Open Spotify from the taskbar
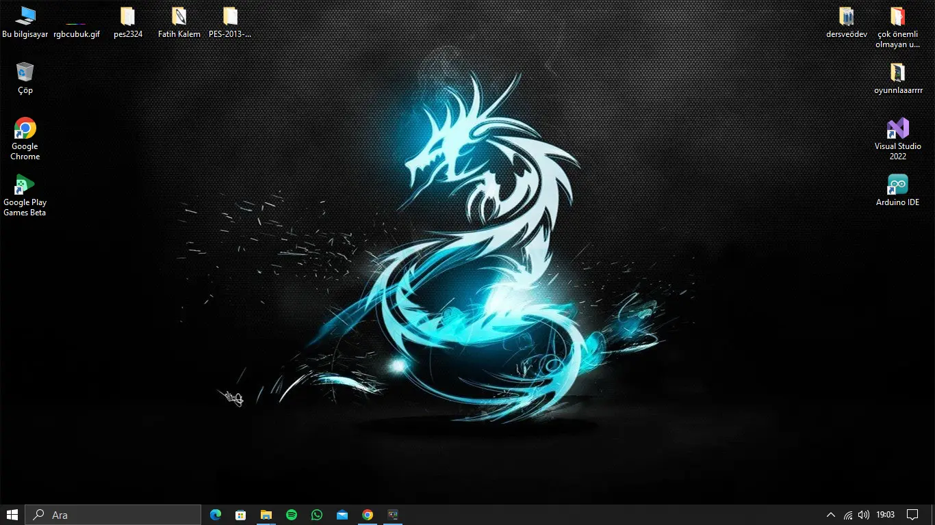The width and height of the screenshot is (935, 525). coord(292,515)
